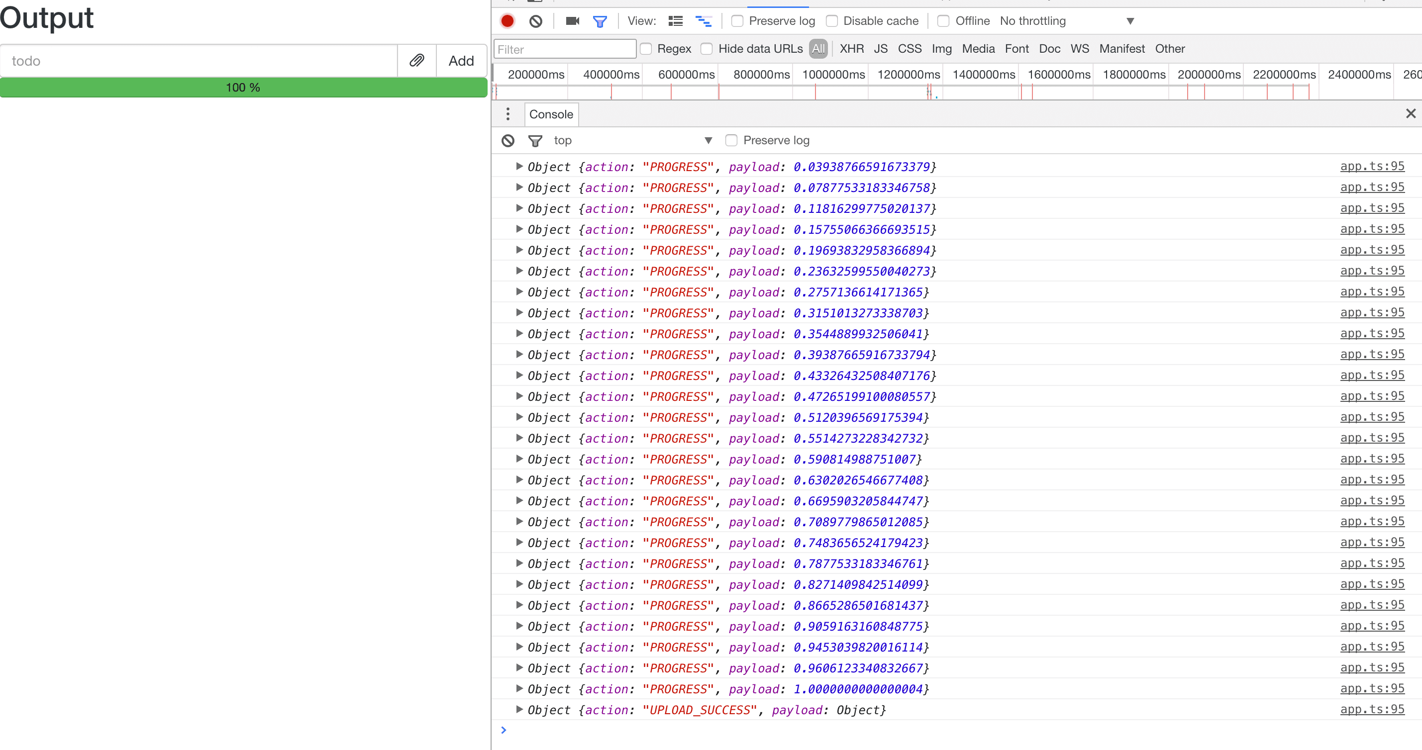Click the camera capture screenshots icon
Screen dimensions: 1422x750
click(572, 21)
